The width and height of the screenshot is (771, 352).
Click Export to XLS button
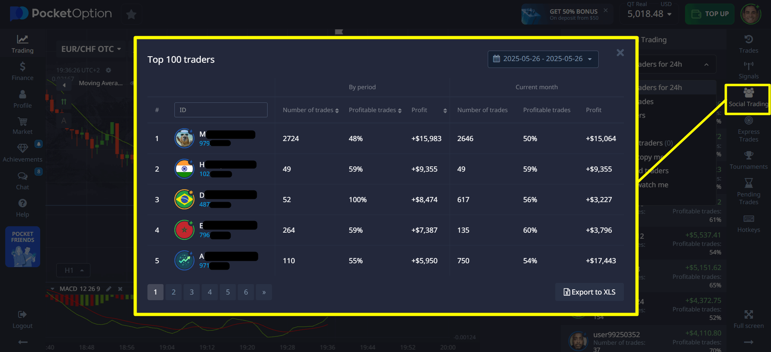[x=589, y=292]
